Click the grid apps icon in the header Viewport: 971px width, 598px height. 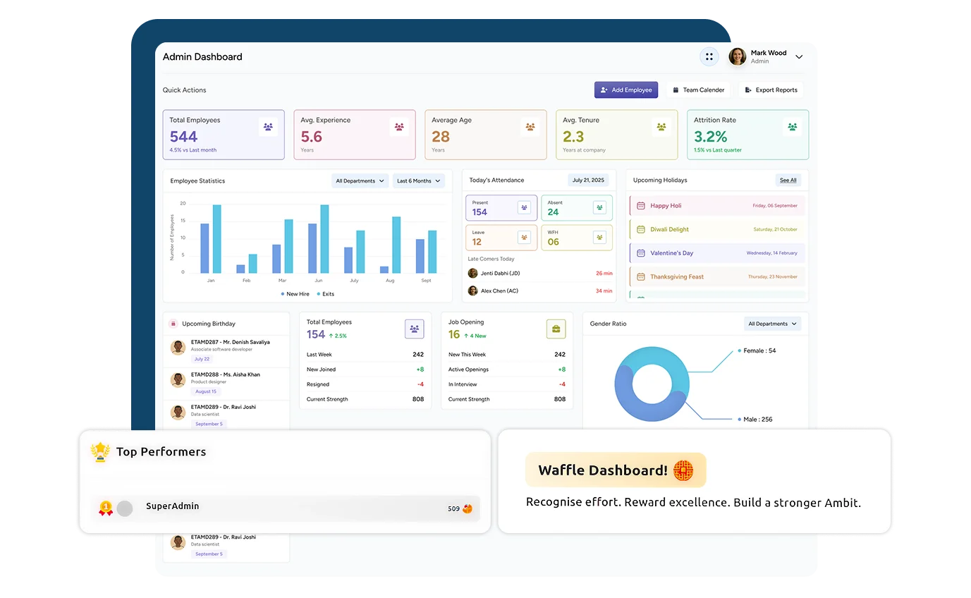[x=709, y=56]
